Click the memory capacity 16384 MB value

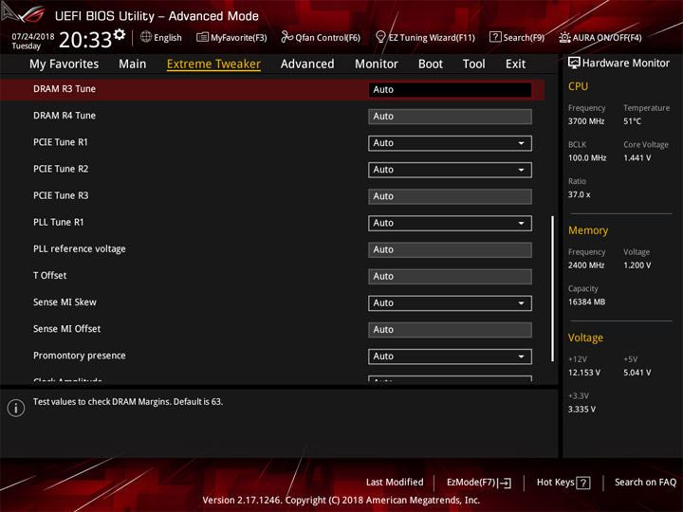587,302
